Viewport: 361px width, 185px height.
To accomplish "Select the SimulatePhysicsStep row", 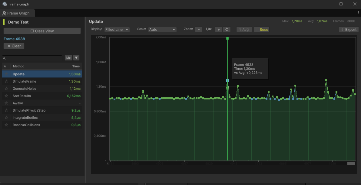I will [x=42, y=110].
